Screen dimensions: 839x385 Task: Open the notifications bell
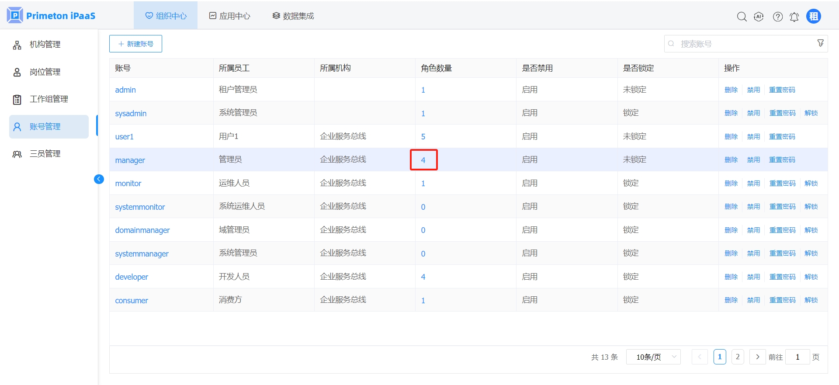pyautogui.click(x=794, y=17)
